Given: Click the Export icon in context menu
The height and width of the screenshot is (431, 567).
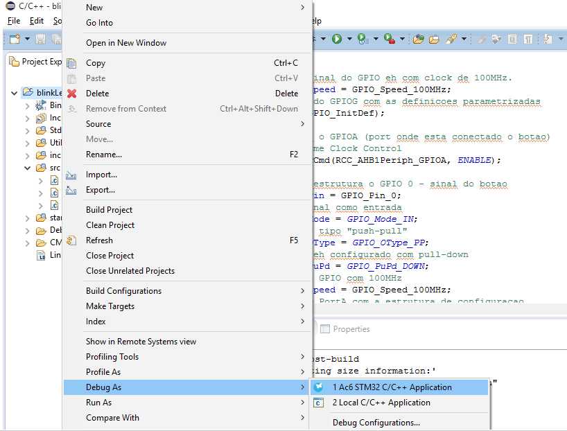Looking at the screenshot, I should (x=71, y=190).
